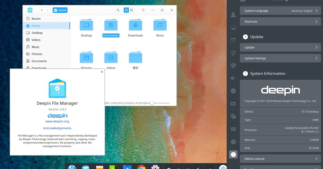Select the System Information icon in Control Center sidebar
The image size is (323, 169).
coord(233,154)
